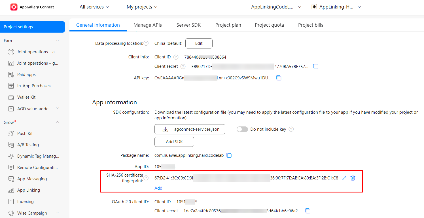Switch to the Project plan tab
Screen dimensions: 424x218
[228, 25]
